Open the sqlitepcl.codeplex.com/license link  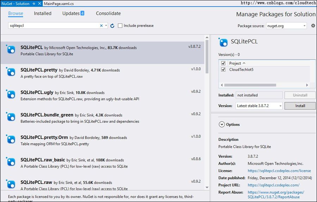[279, 171]
